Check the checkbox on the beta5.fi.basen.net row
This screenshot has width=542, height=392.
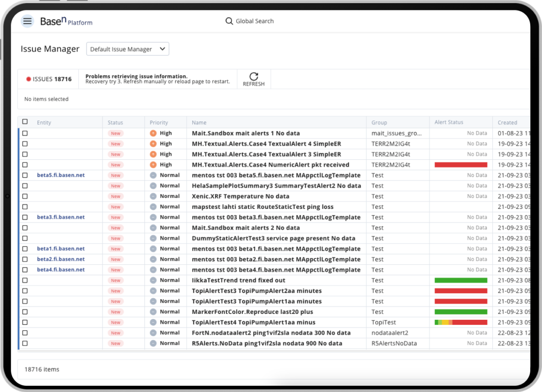click(25, 175)
